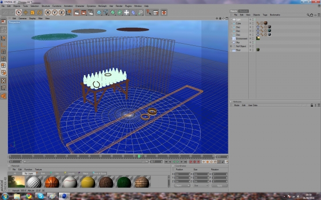
Task: Open the viewport Display menu
Action: (x=32, y=18)
